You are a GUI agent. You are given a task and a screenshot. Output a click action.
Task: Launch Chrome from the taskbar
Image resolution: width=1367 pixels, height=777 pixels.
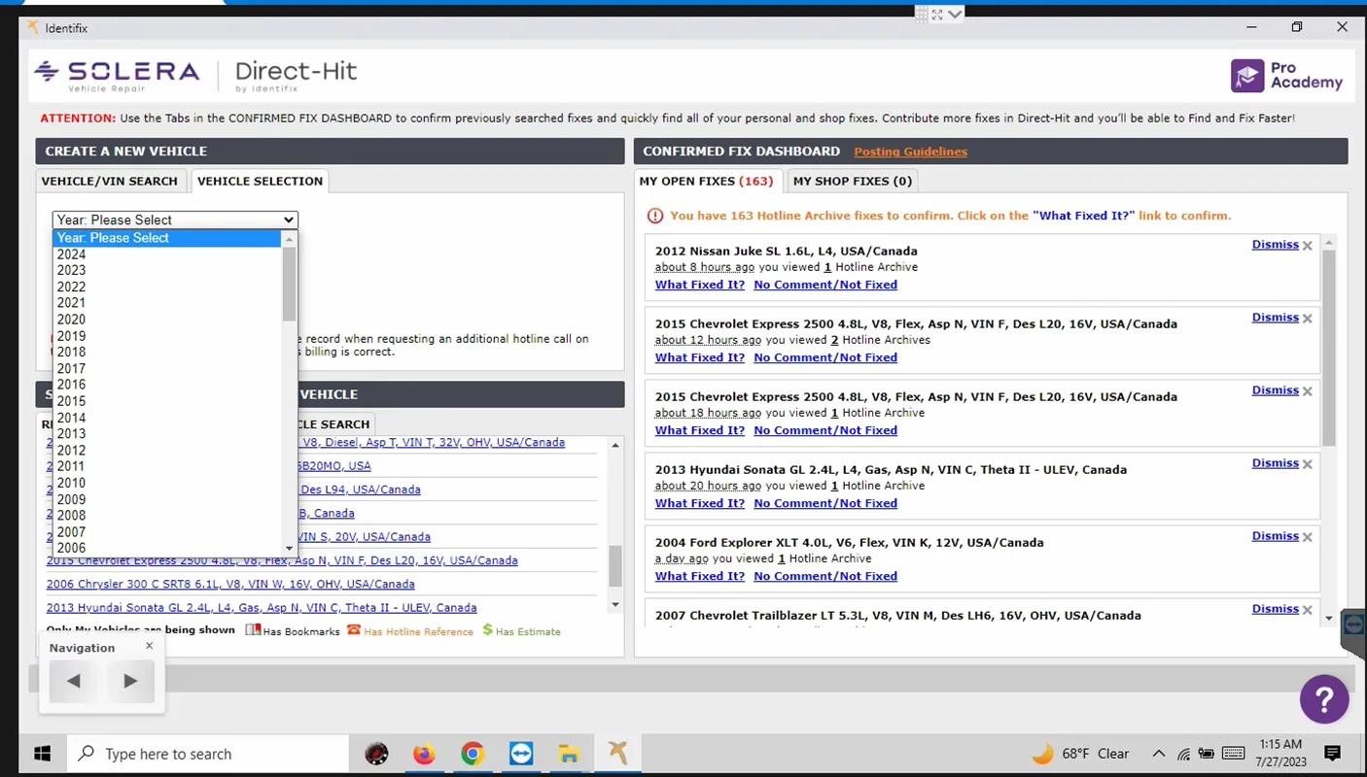click(x=473, y=754)
